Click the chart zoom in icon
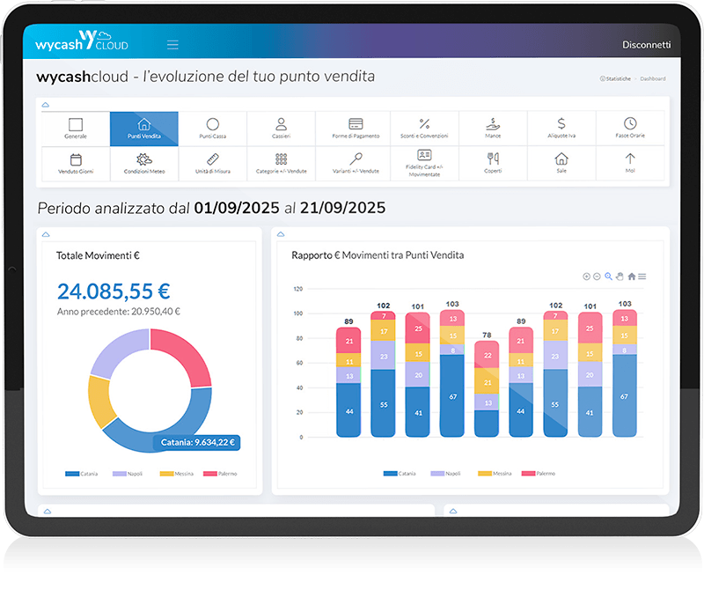The image size is (704, 590). click(x=586, y=277)
